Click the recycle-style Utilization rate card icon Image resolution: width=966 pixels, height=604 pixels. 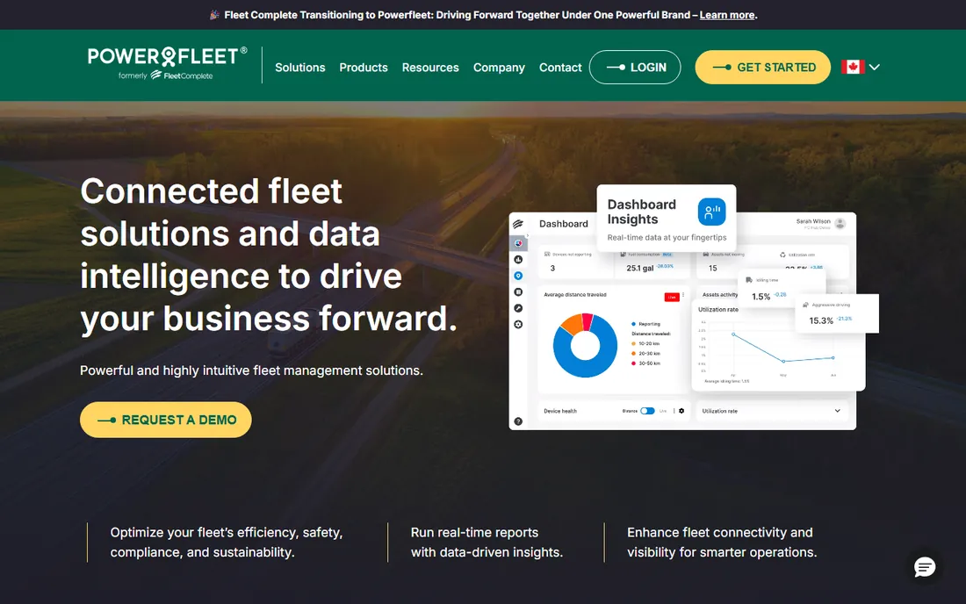point(783,255)
